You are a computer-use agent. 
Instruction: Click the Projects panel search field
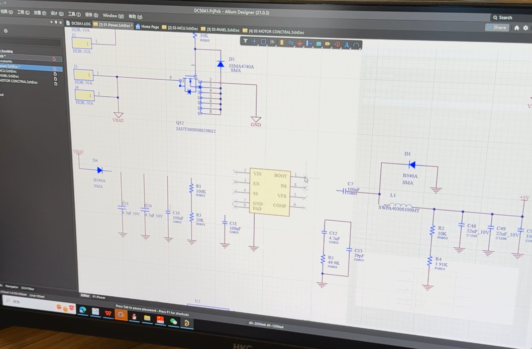click(x=31, y=42)
